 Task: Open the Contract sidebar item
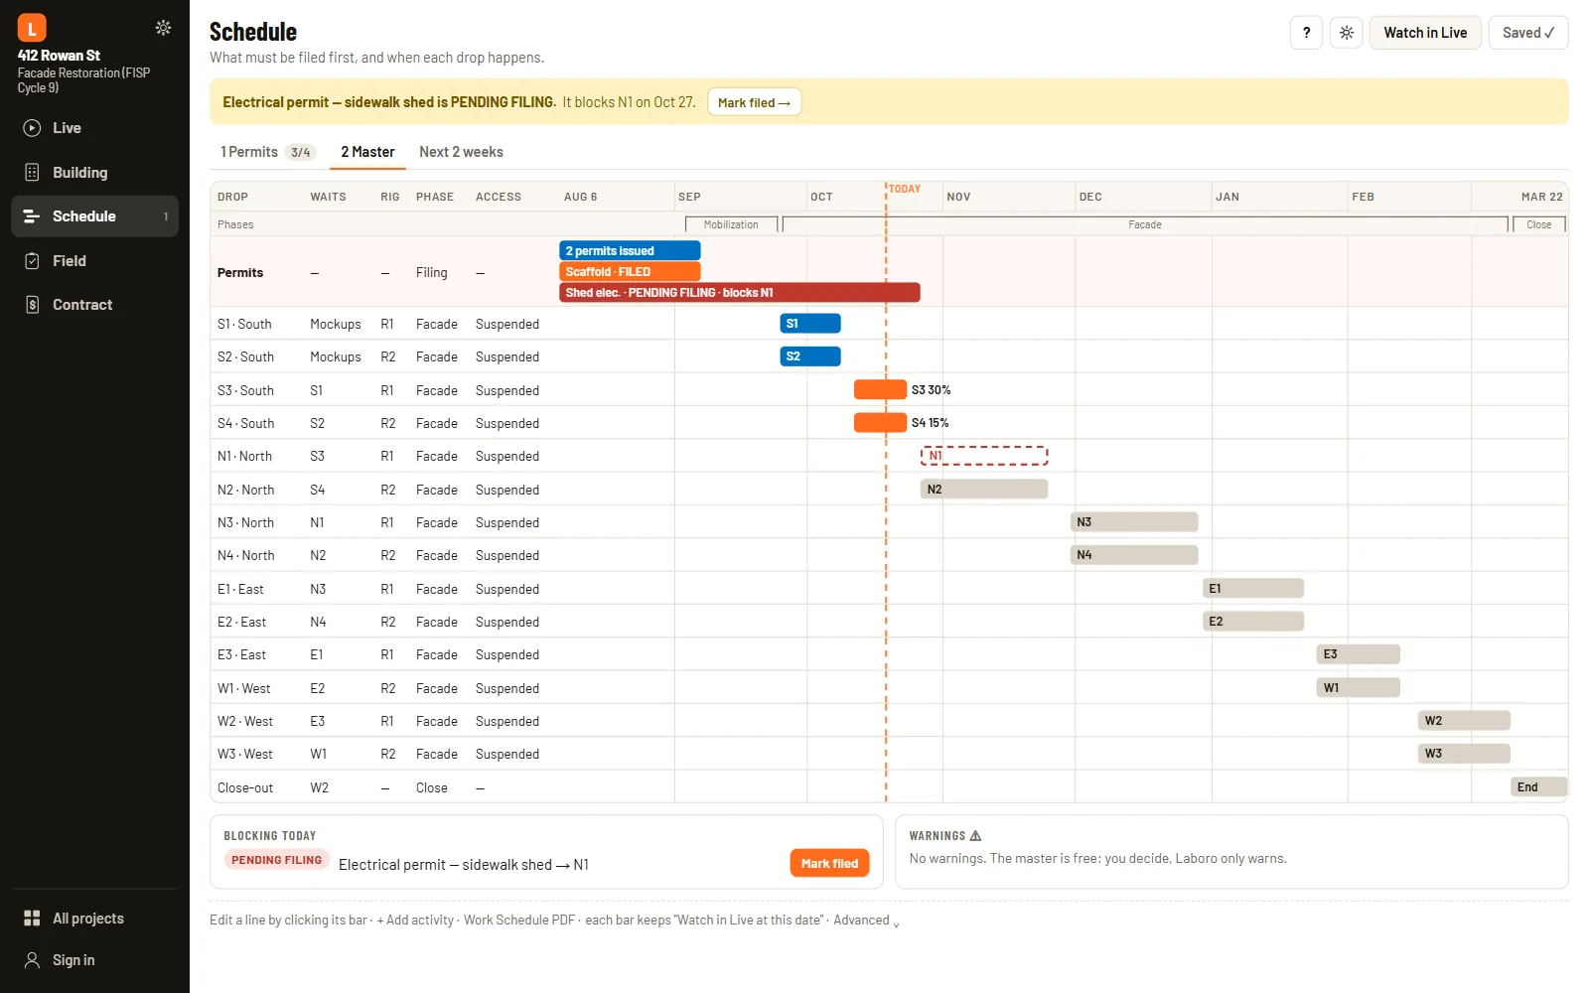pos(94,305)
